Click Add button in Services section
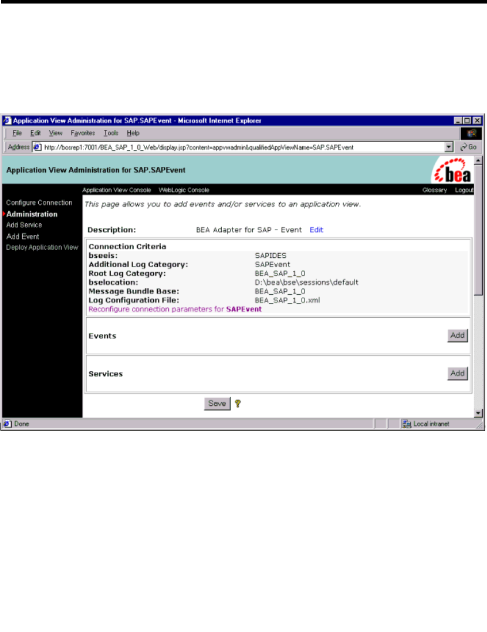This screenshot has height=632, width=487. click(458, 373)
